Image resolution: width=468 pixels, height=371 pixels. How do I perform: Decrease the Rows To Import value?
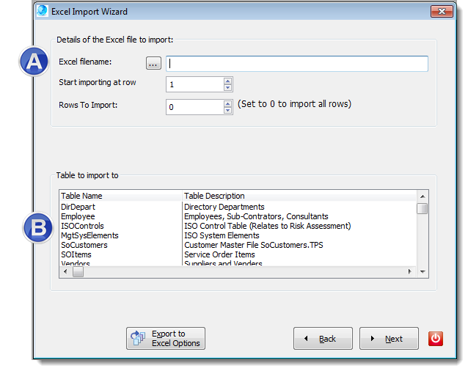(227, 111)
